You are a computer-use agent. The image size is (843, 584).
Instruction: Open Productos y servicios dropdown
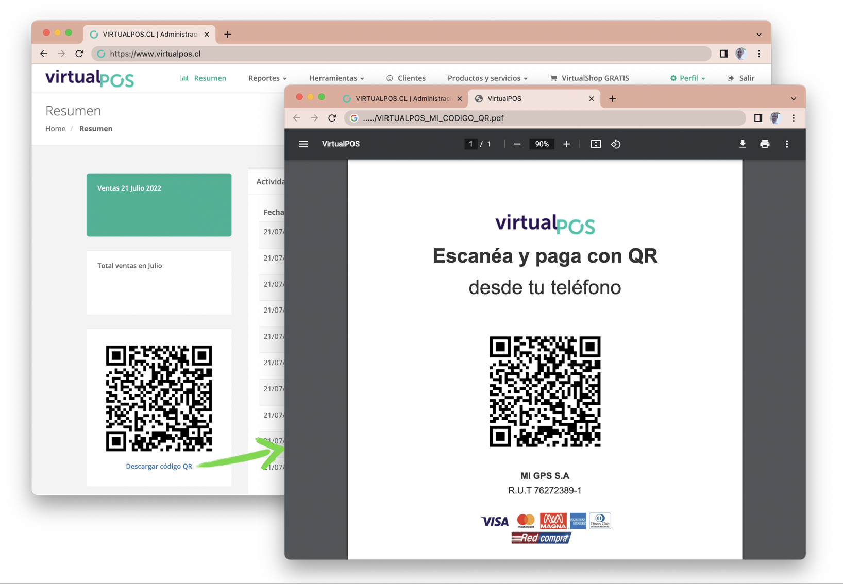(x=487, y=78)
